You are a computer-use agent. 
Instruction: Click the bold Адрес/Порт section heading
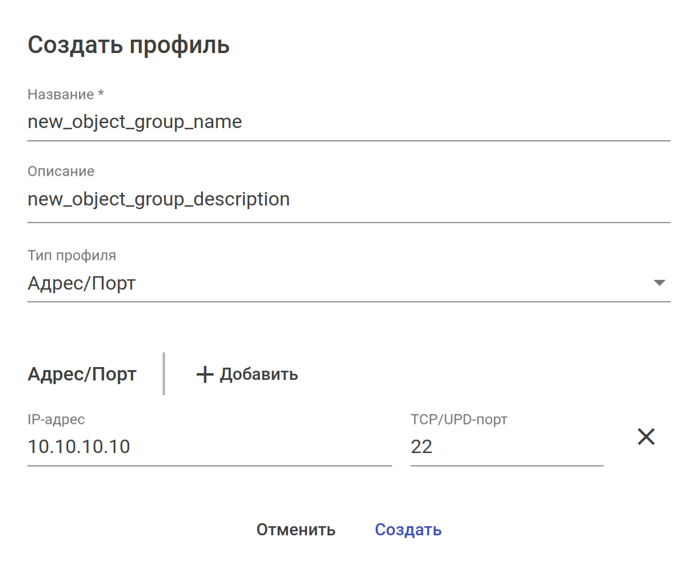click(82, 374)
